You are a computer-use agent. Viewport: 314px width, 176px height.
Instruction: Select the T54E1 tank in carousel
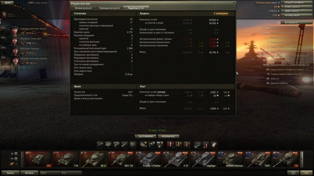[259, 159]
